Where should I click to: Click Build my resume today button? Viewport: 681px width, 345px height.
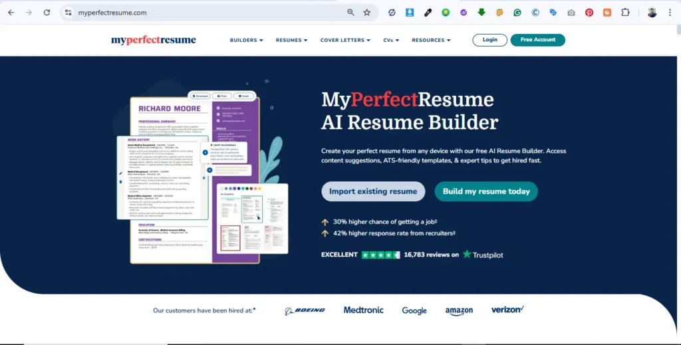click(486, 191)
